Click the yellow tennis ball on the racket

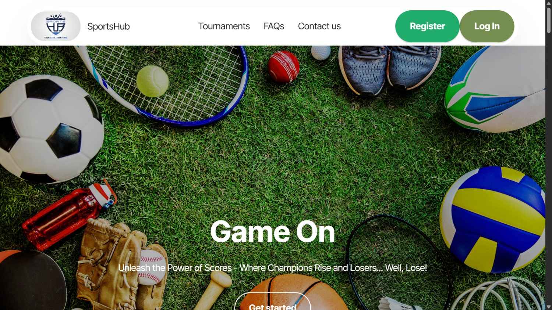coord(152,81)
